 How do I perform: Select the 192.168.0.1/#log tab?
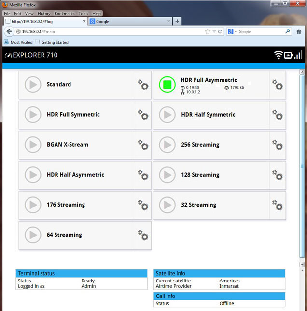tap(45, 21)
